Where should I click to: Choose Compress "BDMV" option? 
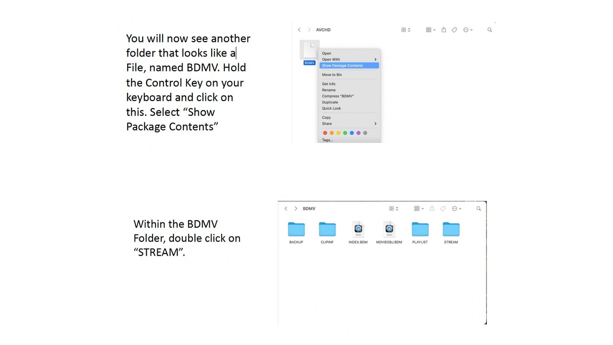[349, 96]
